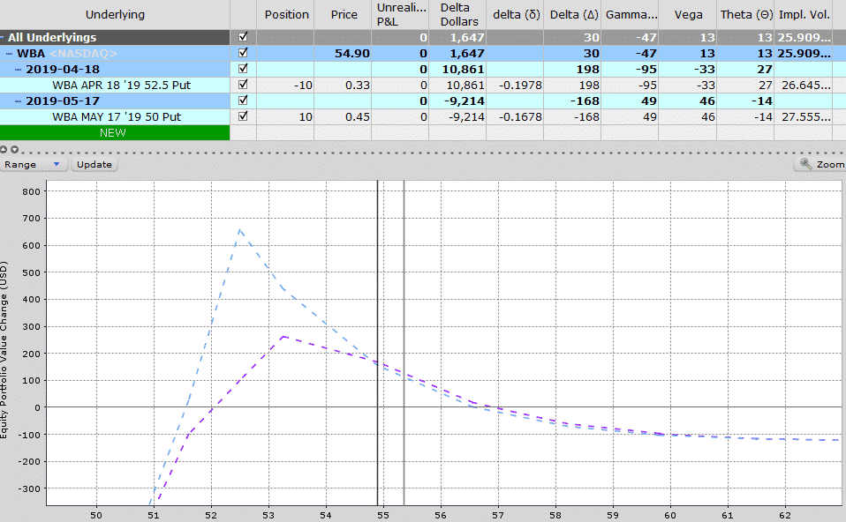The height and width of the screenshot is (522, 846).
Task: Click the Theta (Θ) column header
Action: [745, 14]
